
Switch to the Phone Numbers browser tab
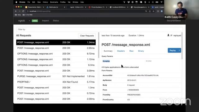click(x=98, y=7)
